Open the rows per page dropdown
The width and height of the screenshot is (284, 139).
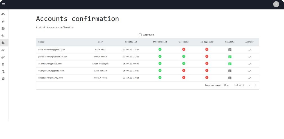tap(226, 85)
